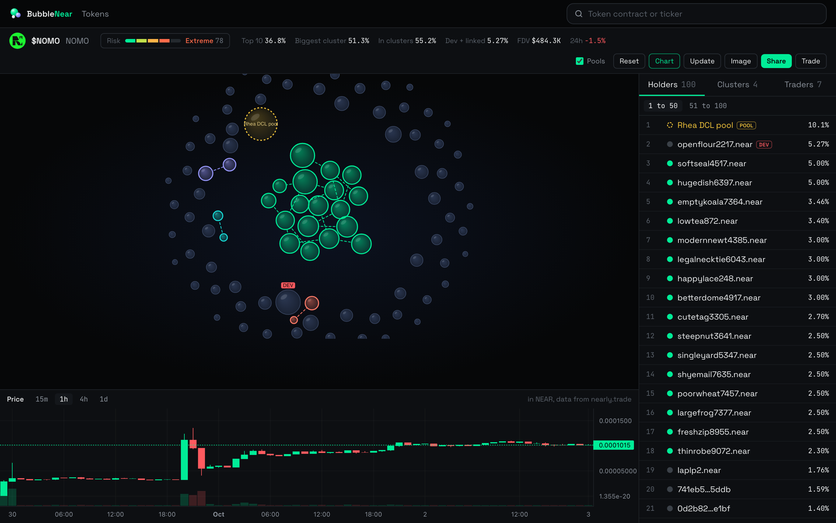
Task: Click the Image button
Action: (x=741, y=61)
